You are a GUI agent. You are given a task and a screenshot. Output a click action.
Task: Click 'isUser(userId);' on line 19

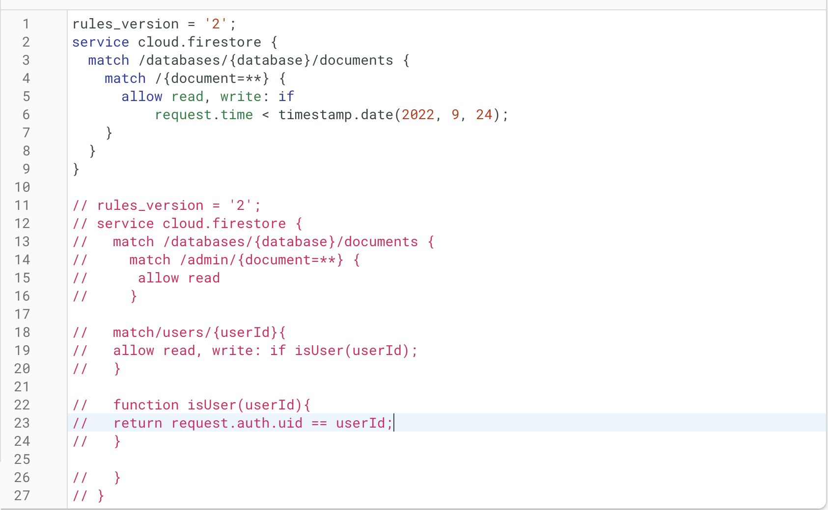coord(356,351)
